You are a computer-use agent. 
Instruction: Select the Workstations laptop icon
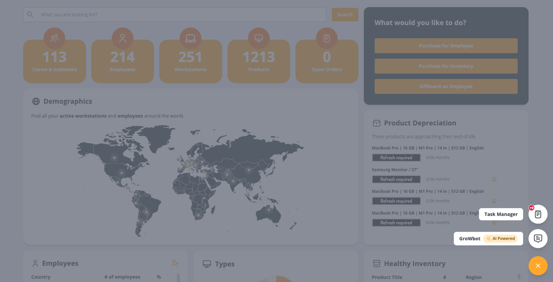190,38
